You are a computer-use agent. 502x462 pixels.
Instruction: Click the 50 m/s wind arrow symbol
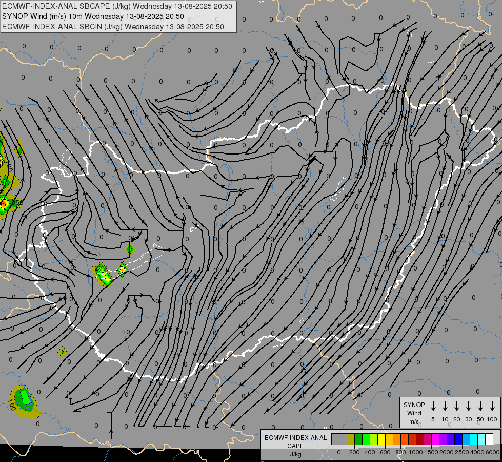point(480,406)
